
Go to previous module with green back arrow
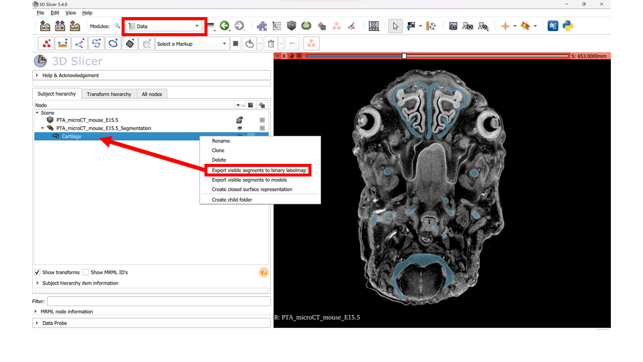(x=225, y=26)
